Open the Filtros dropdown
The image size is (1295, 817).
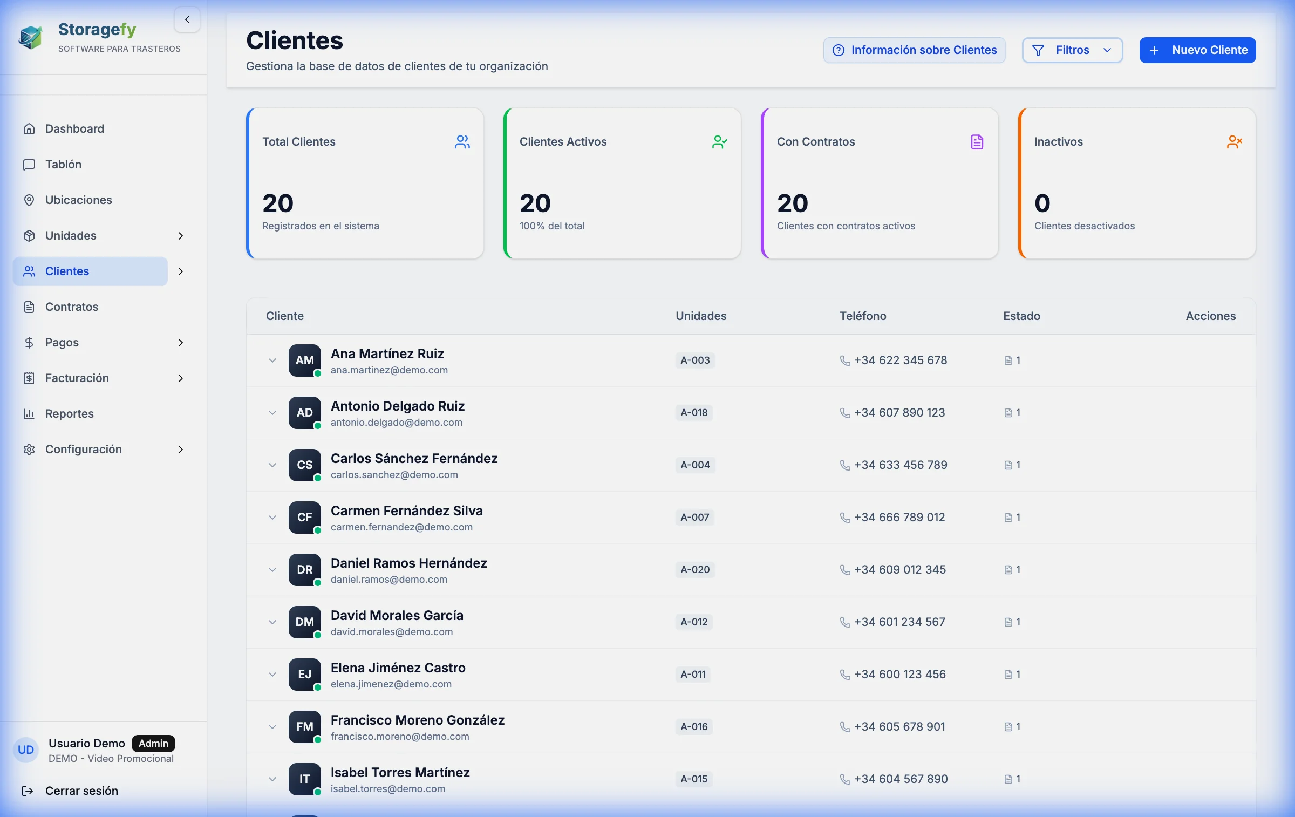(1072, 50)
